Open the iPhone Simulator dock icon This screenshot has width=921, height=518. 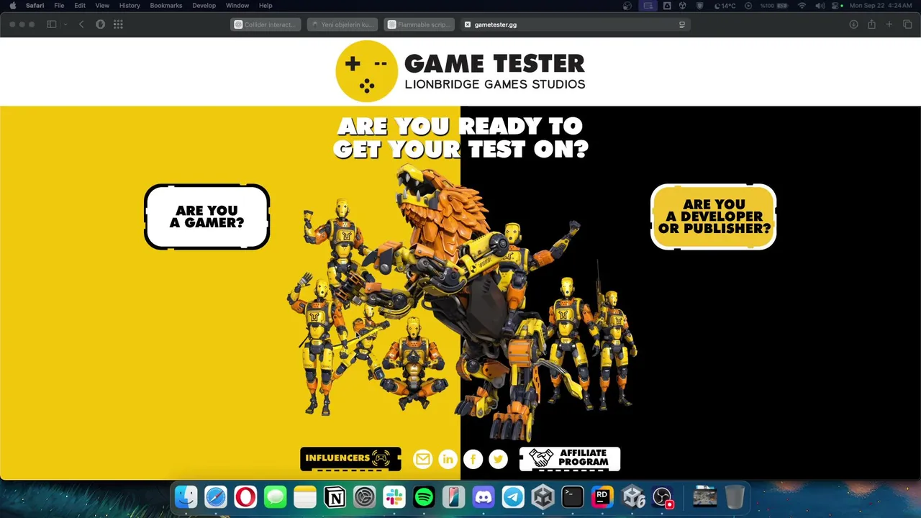(454, 497)
